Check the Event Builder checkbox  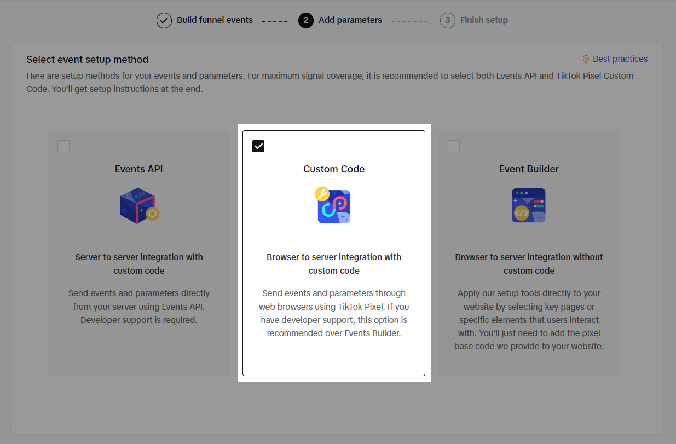pyautogui.click(x=454, y=146)
